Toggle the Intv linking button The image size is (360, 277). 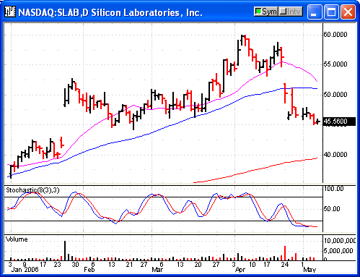pyautogui.click(x=291, y=12)
